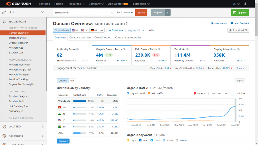
Task: Click the shopping cart Upgrade icon
Action: [234, 13]
